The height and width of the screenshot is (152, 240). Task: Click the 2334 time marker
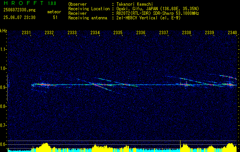[x=95, y=33]
